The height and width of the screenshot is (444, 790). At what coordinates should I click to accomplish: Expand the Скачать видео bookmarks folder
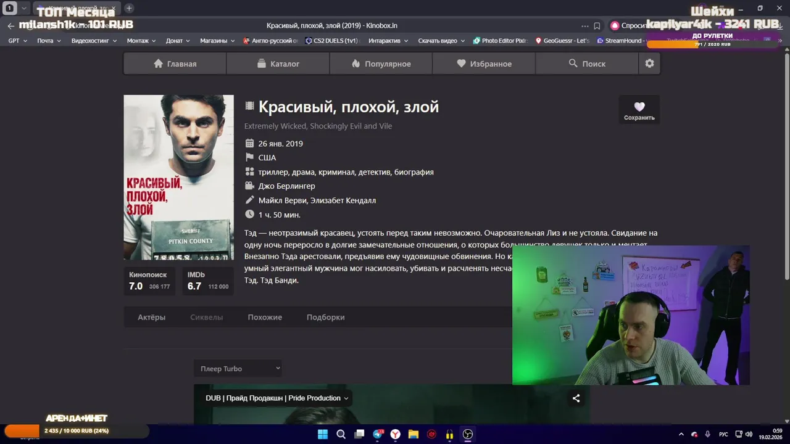[441, 41]
